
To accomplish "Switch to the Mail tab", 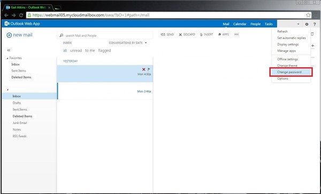I will pyautogui.click(x=226, y=24).
